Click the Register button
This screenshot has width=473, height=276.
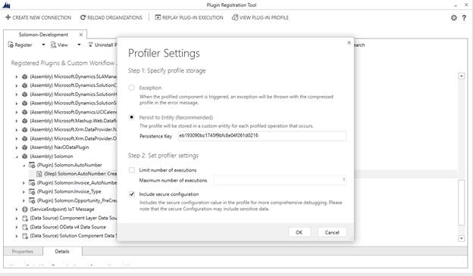20,45
